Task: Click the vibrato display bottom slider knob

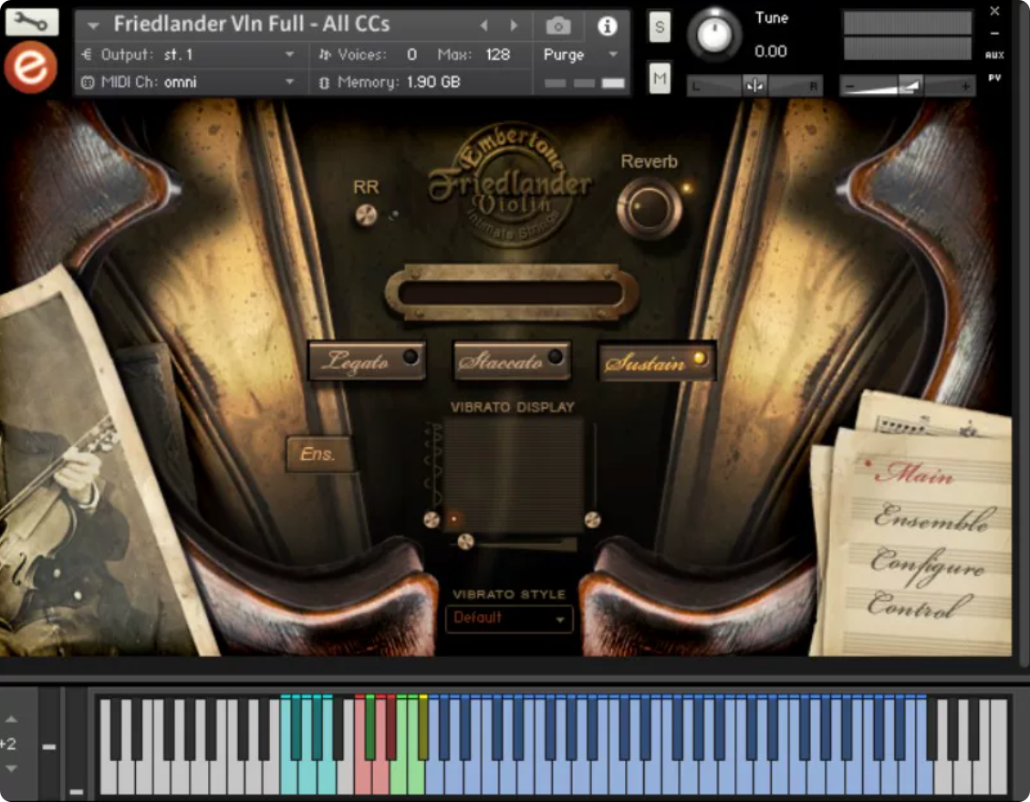Action: coord(465,541)
